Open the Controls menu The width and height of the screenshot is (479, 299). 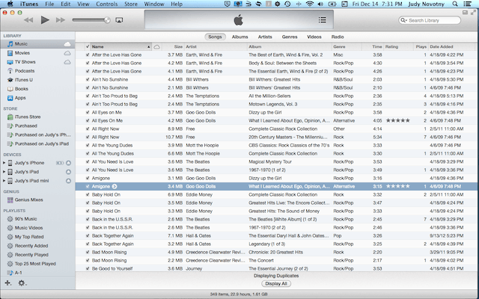[x=106, y=4]
